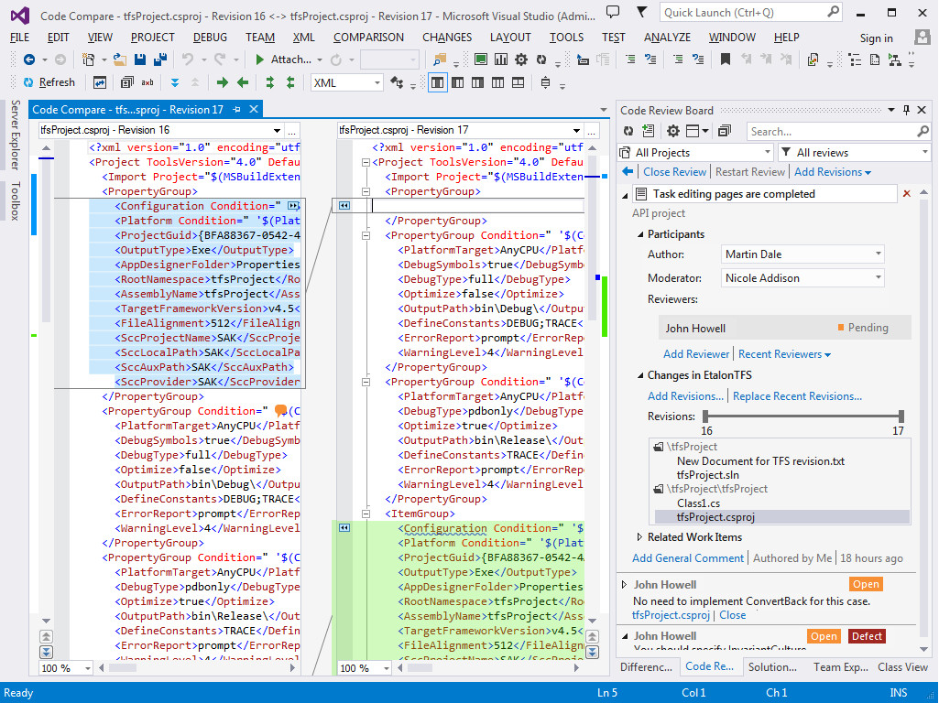Toggle the side-by-side vertical layout button
The image size is (939, 703).
click(x=438, y=82)
